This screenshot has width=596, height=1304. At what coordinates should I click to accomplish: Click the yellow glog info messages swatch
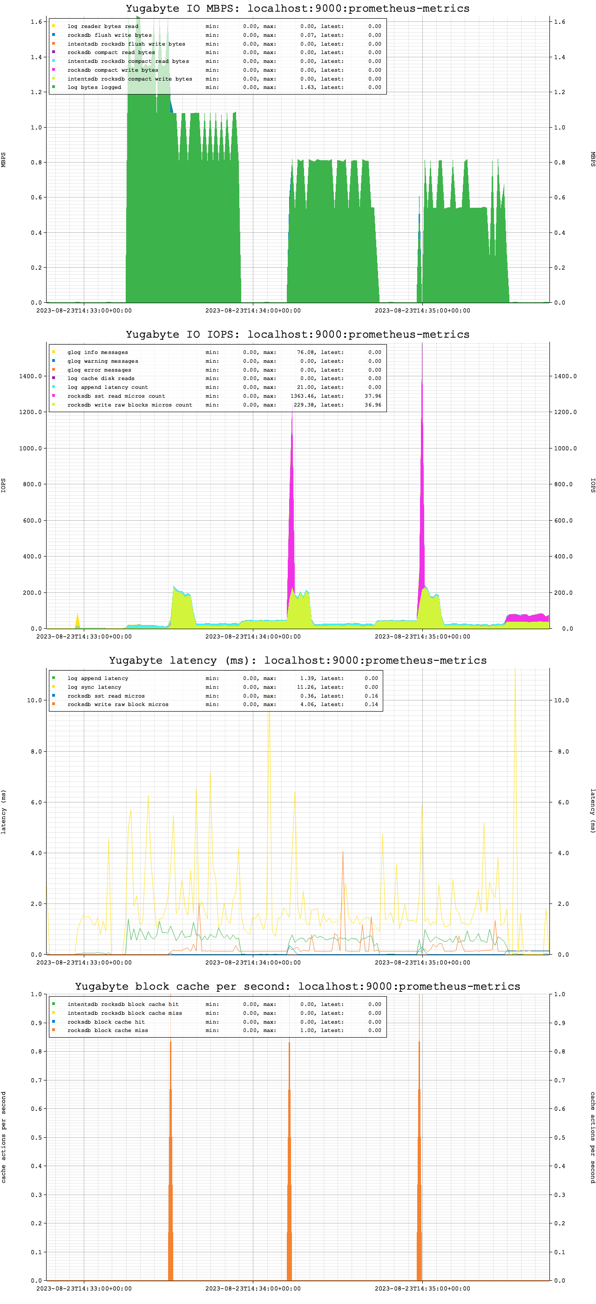[x=54, y=352]
